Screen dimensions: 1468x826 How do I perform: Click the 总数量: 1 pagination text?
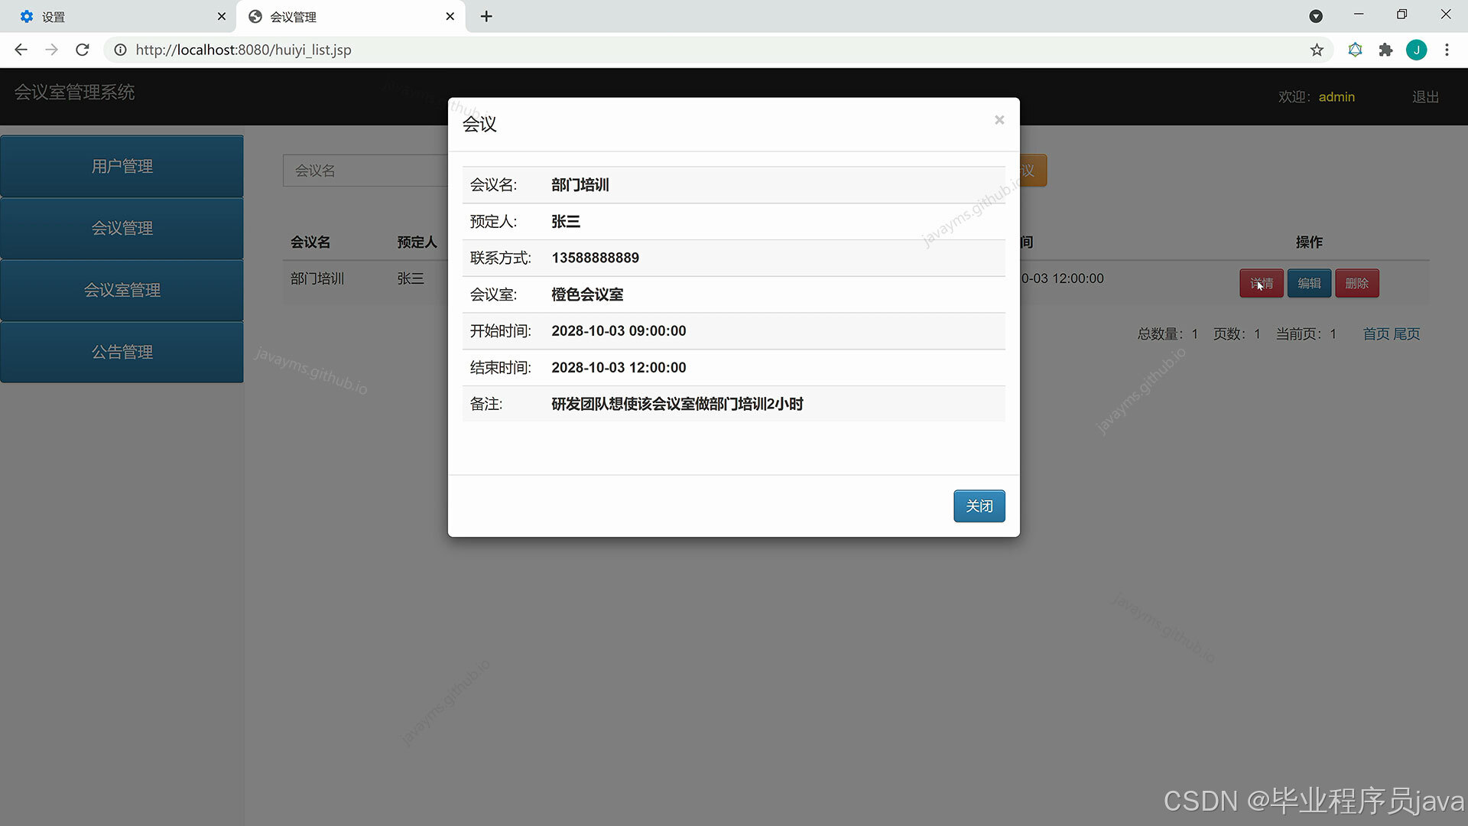tap(1168, 334)
